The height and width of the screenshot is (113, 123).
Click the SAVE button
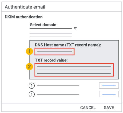point(109,108)
